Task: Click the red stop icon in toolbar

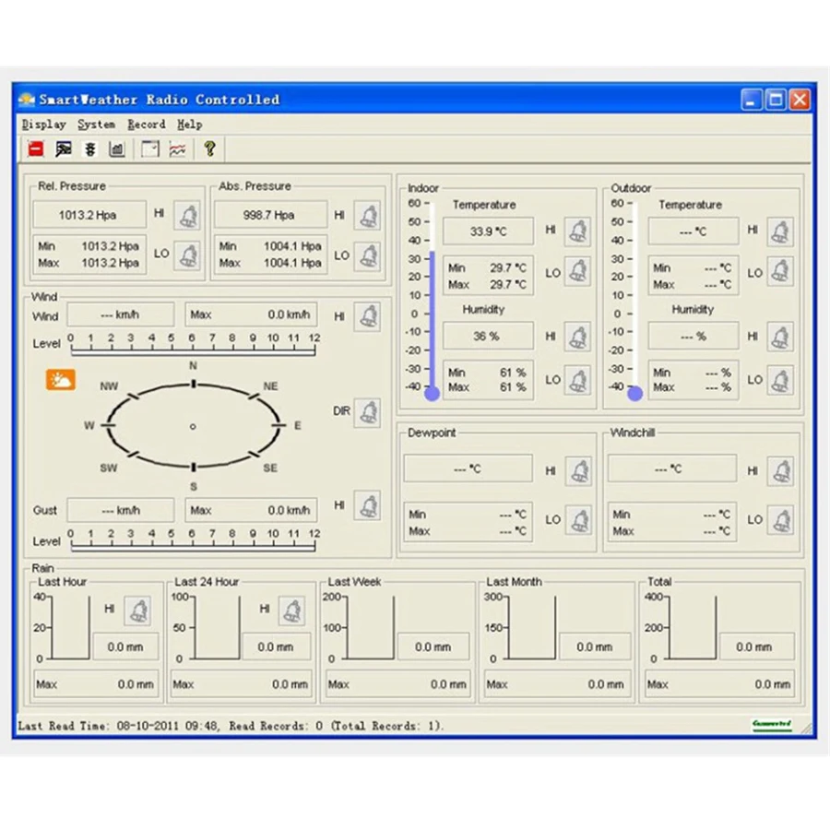Action: [x=36, y=148]
